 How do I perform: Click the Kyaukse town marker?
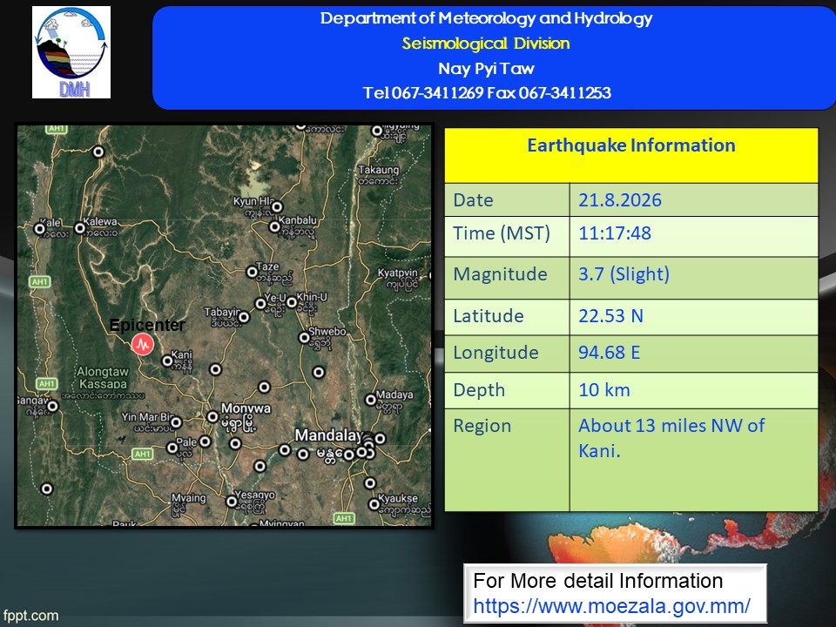point(374,504)
